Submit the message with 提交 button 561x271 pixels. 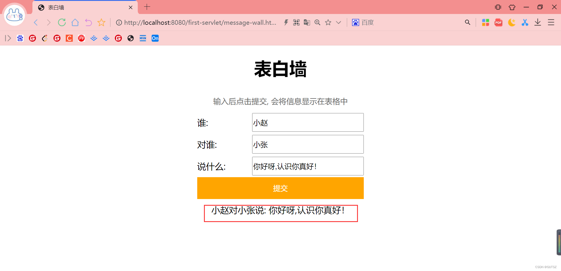pyautogui.click(x=280, y=188)
